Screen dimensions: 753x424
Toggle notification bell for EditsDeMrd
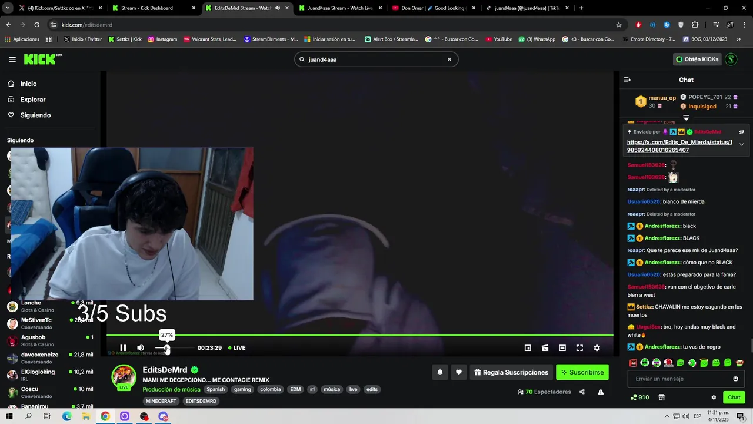tap(439, 372)
